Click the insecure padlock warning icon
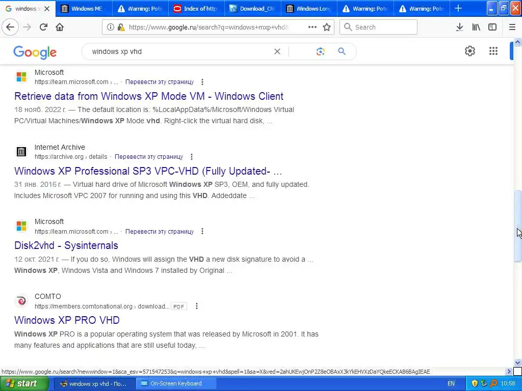 click(x=121, y=27)
